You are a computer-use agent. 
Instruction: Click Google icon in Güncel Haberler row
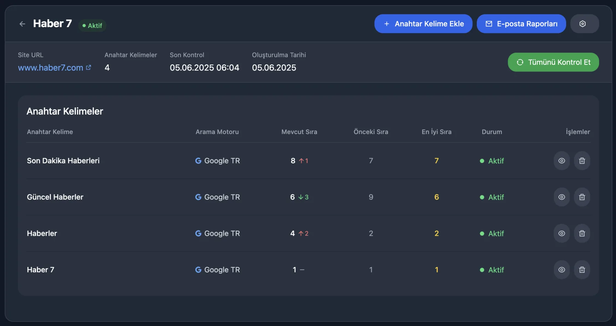198,197
